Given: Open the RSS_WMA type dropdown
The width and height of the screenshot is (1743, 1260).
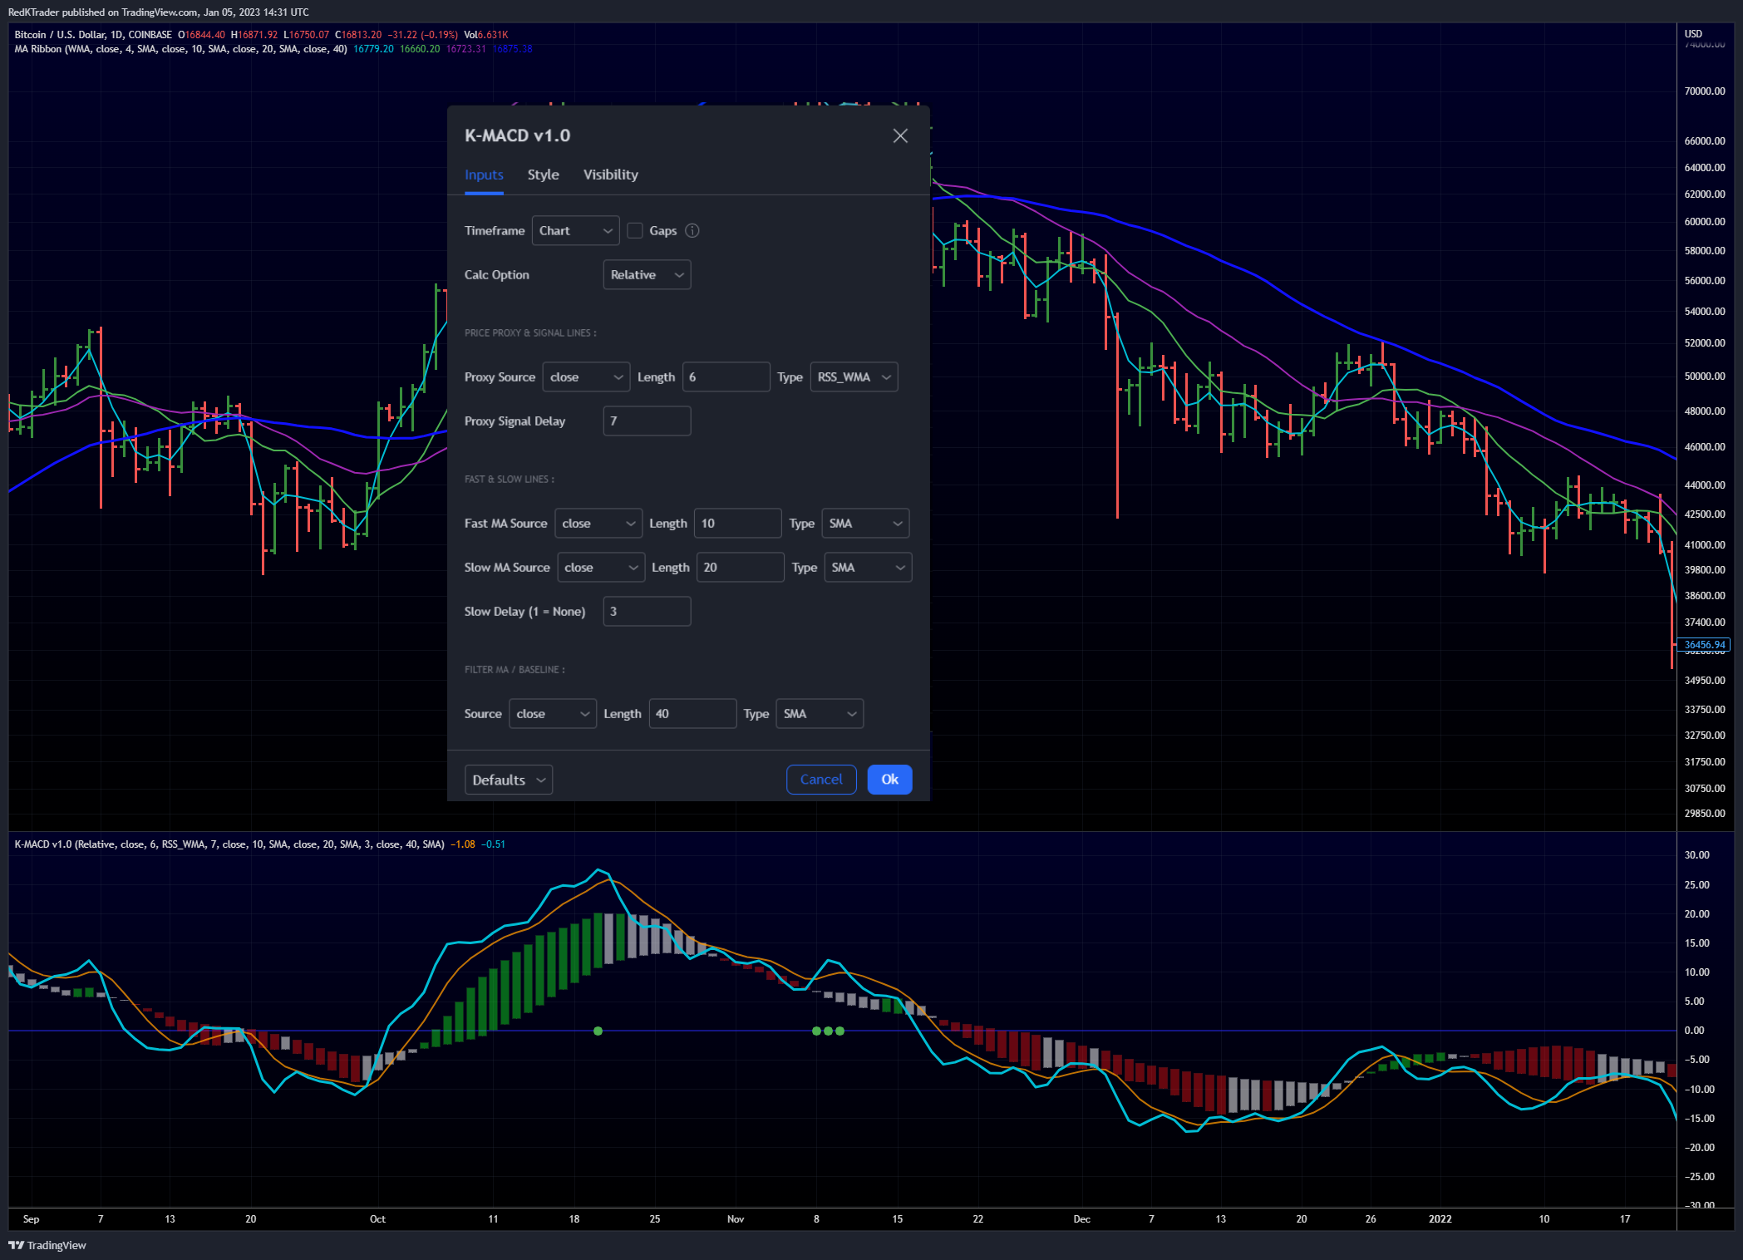Looking at the screenshot, I should (x=854, y=377).
